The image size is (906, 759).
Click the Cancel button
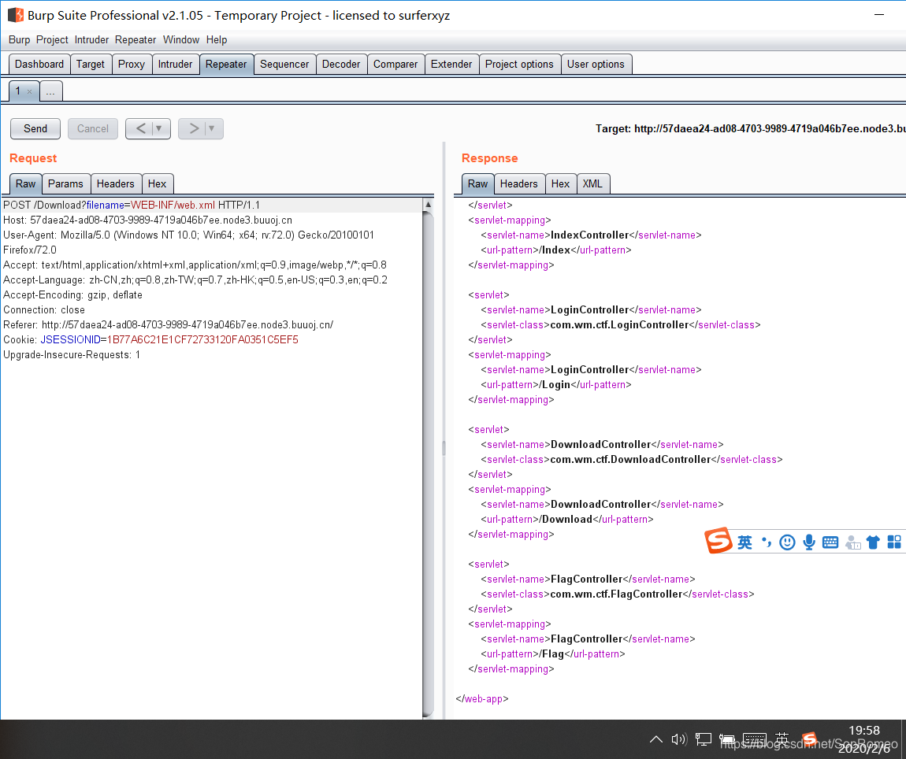click(92, 129)
